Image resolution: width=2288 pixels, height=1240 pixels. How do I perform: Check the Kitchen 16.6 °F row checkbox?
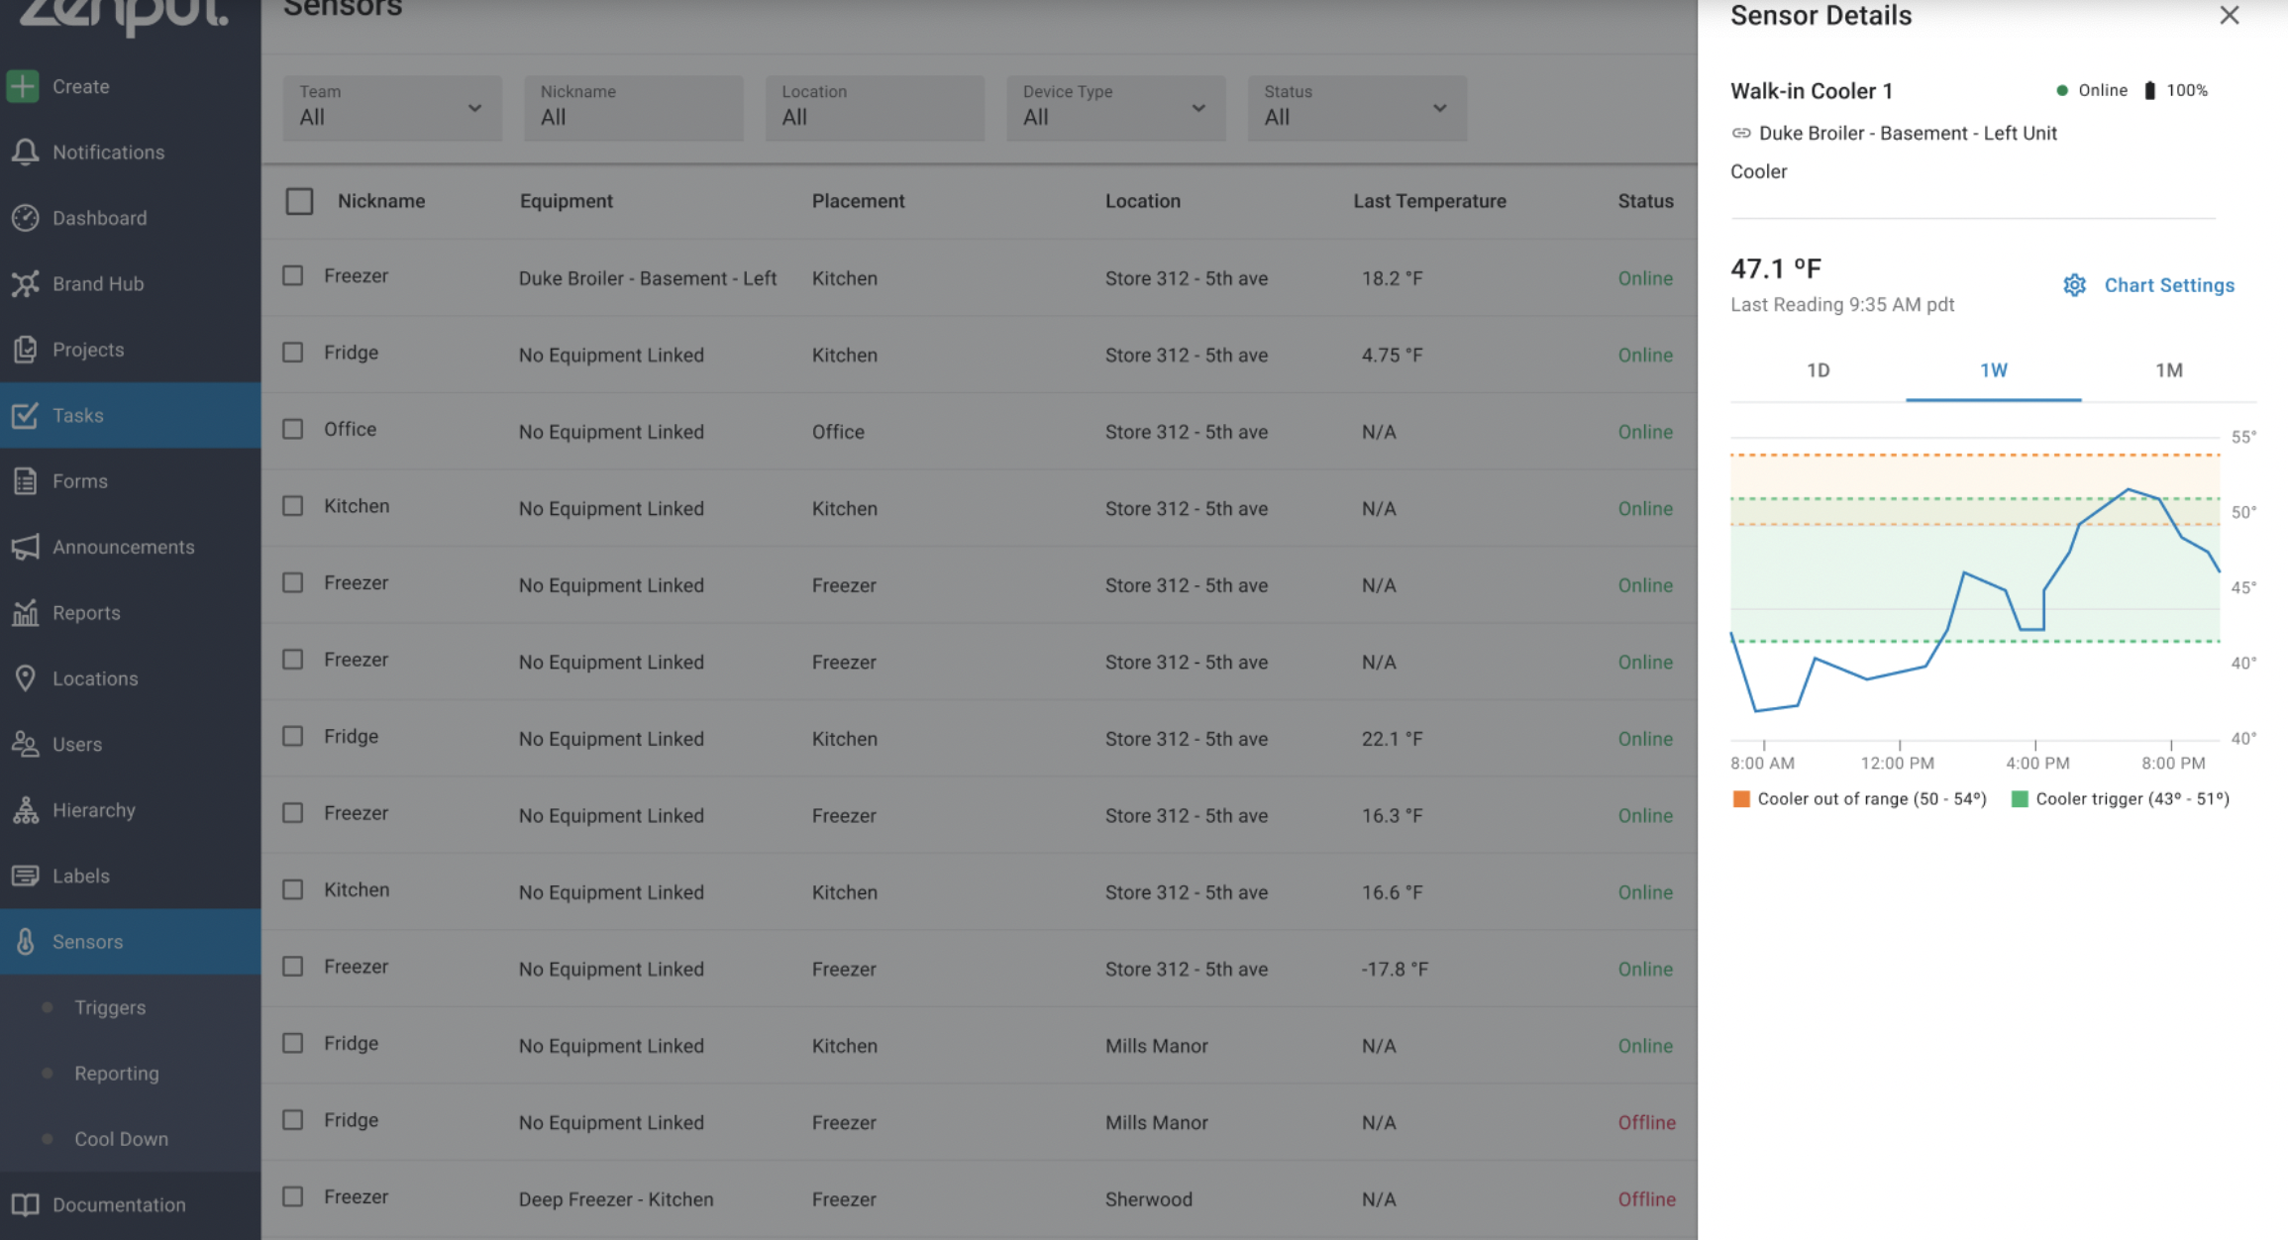[292, 889]
